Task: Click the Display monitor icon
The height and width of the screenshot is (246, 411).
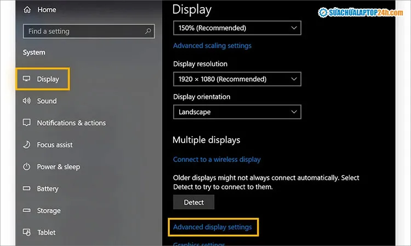Action: point(26,79)
